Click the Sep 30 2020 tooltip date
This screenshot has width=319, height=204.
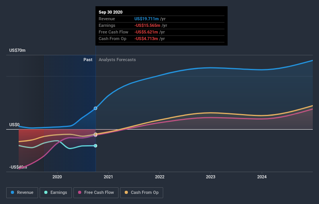point(110,12)
